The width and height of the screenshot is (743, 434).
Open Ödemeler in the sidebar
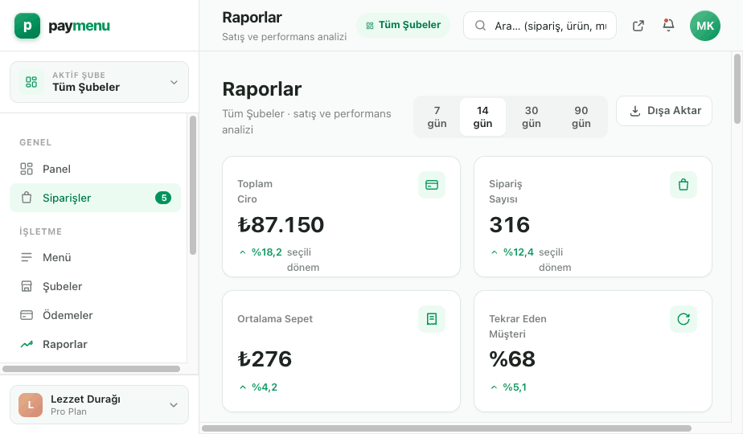(x=95, y=315)
